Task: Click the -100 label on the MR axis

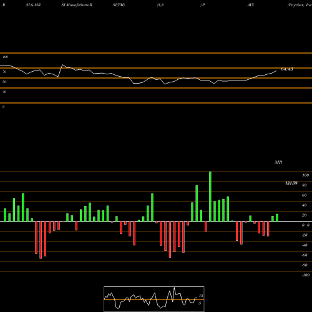Action: click(305, 275)
